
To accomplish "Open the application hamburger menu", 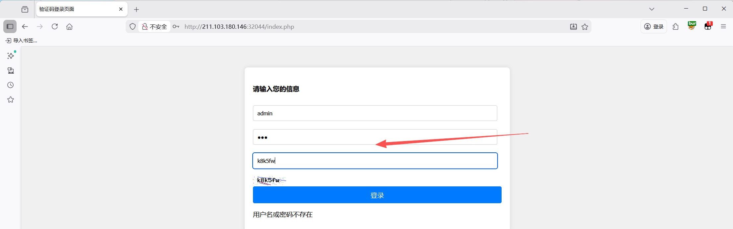I will tap(723, 26).
